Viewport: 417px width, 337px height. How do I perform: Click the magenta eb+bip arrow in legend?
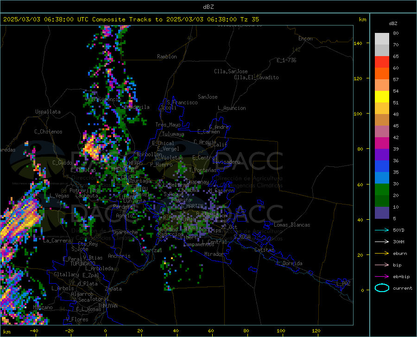coord(382,277)
